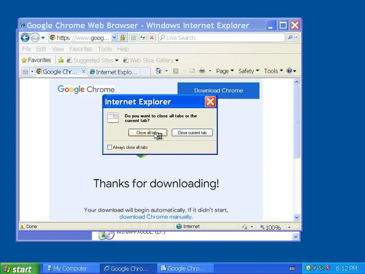Click the Home page icon
The height and width of the screenshot is (274, 365).
coord(159,71)
